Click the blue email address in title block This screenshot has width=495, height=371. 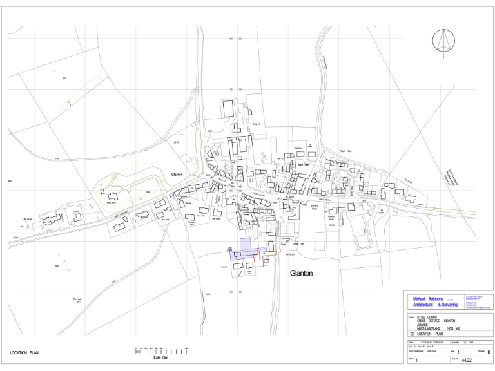click(x=478, y=307)
